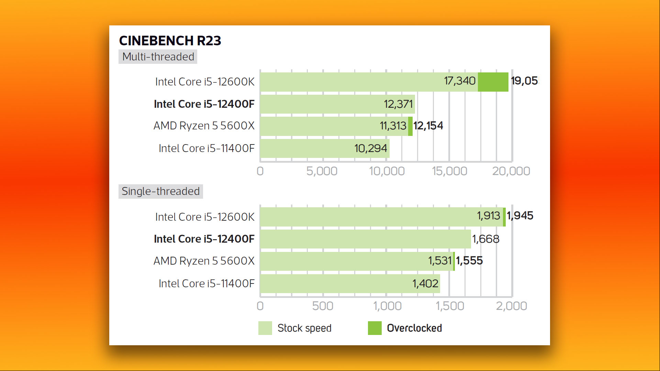The width and height of the screenshot is (660, 371).
Task: Click the Intel Core i5-12600K multi-threaded label
Action: click(x=205, y=82)
